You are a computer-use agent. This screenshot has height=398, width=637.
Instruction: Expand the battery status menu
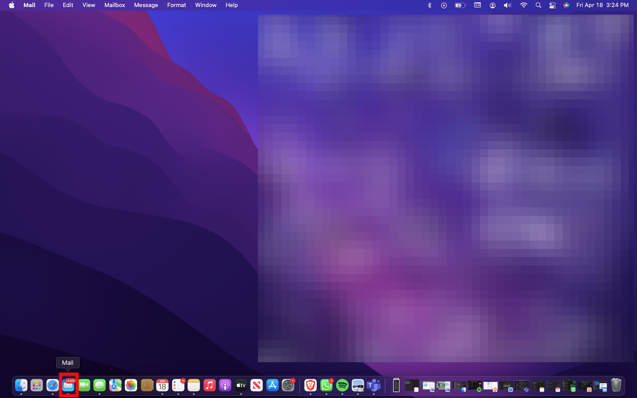coord(460,5)
